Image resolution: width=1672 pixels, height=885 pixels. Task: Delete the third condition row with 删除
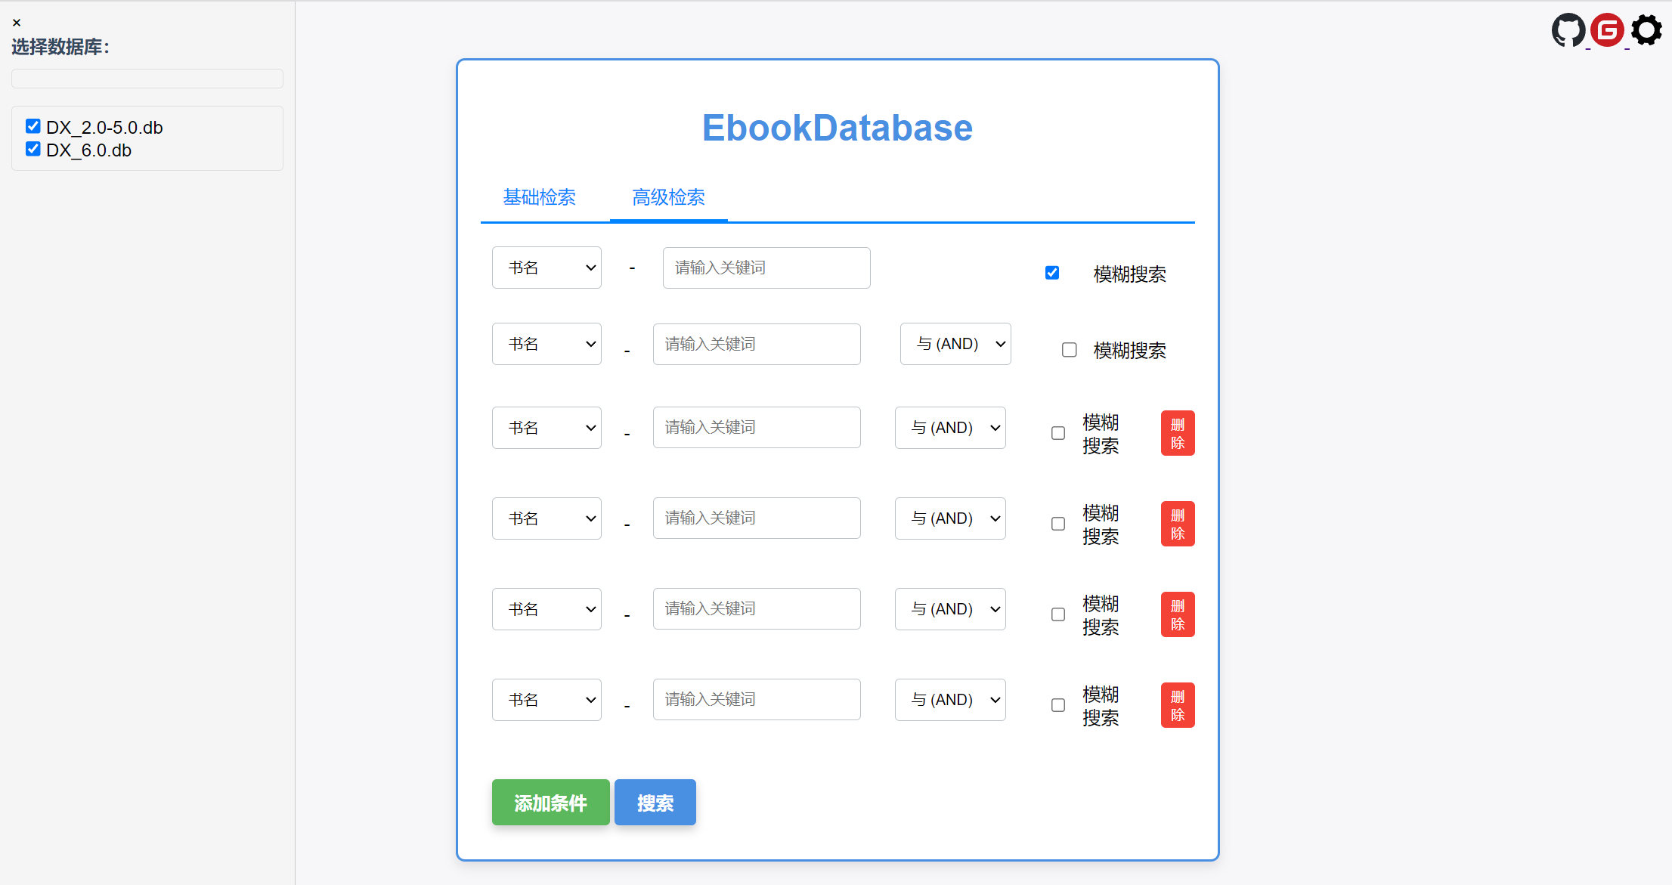click(1178, 433)
